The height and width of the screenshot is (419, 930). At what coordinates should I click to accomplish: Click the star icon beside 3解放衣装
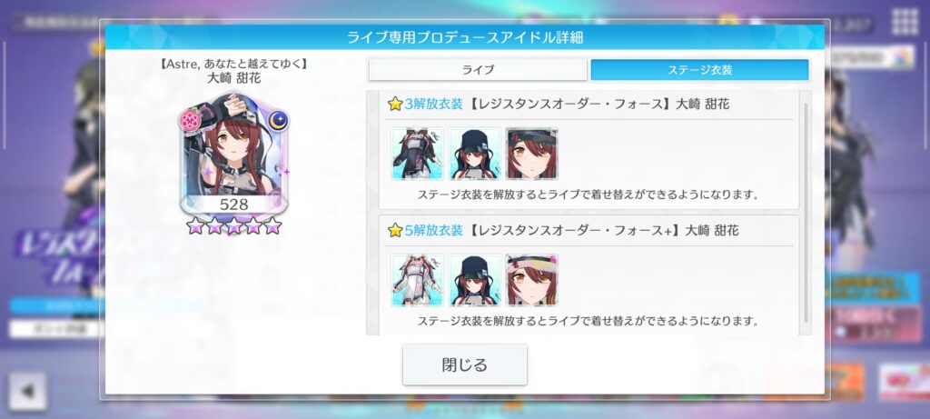pyautogui.click(x=395, y=105)
